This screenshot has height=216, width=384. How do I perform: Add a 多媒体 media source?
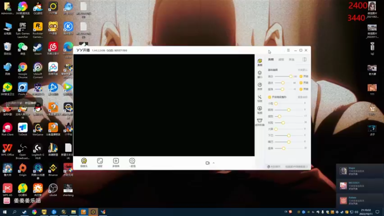[116, 163]
